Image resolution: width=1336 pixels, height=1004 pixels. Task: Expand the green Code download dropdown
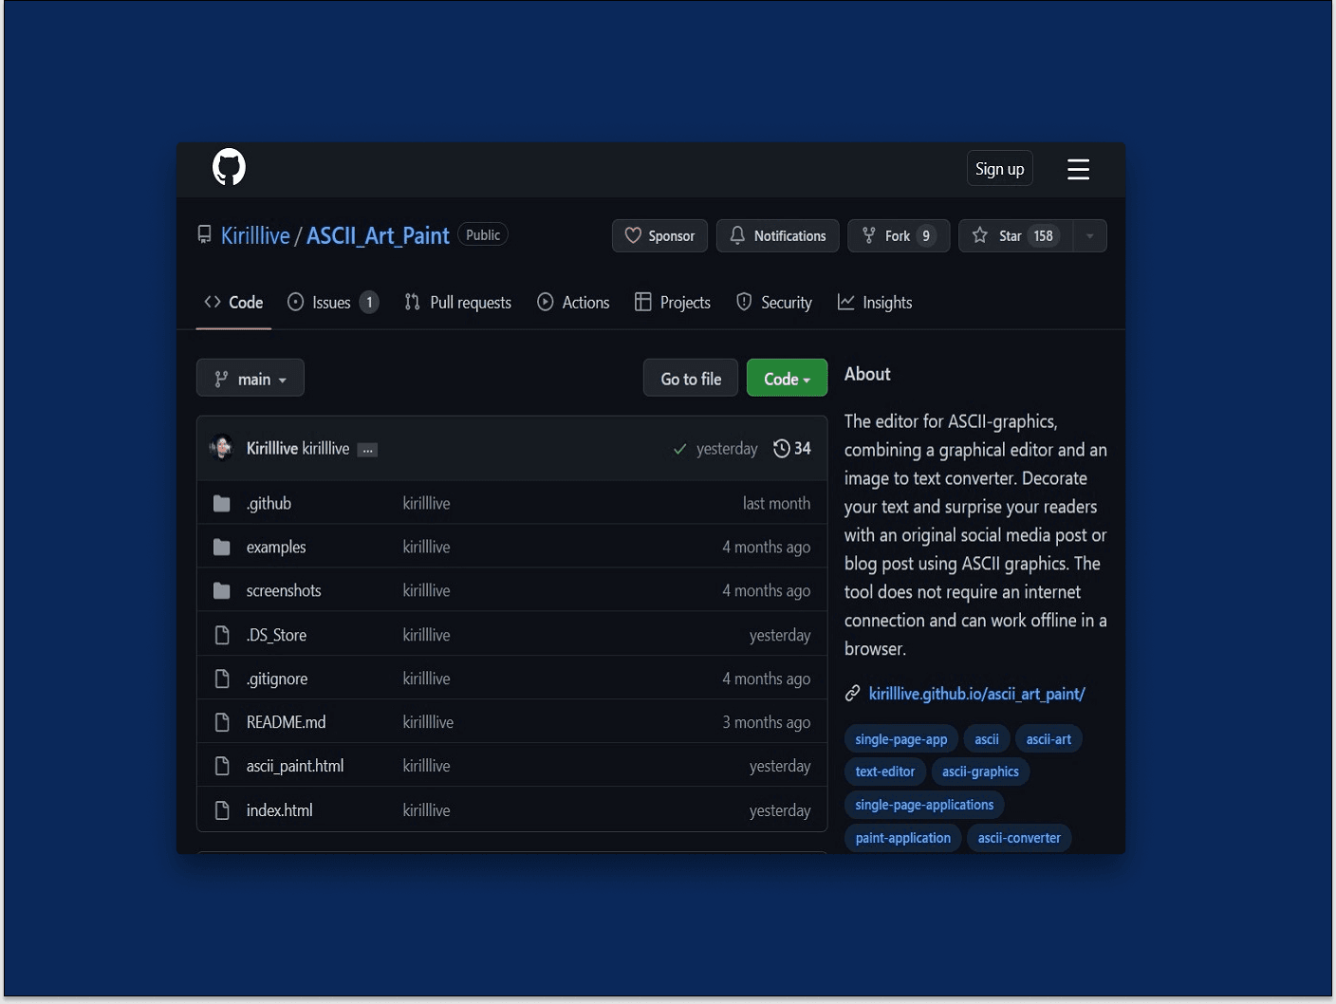pyautogui.click(x=787, y=378)
